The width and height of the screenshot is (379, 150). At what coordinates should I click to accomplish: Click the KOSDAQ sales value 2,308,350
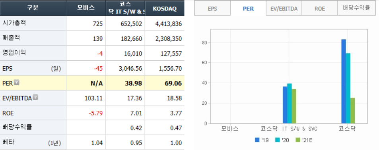[169, 39]
